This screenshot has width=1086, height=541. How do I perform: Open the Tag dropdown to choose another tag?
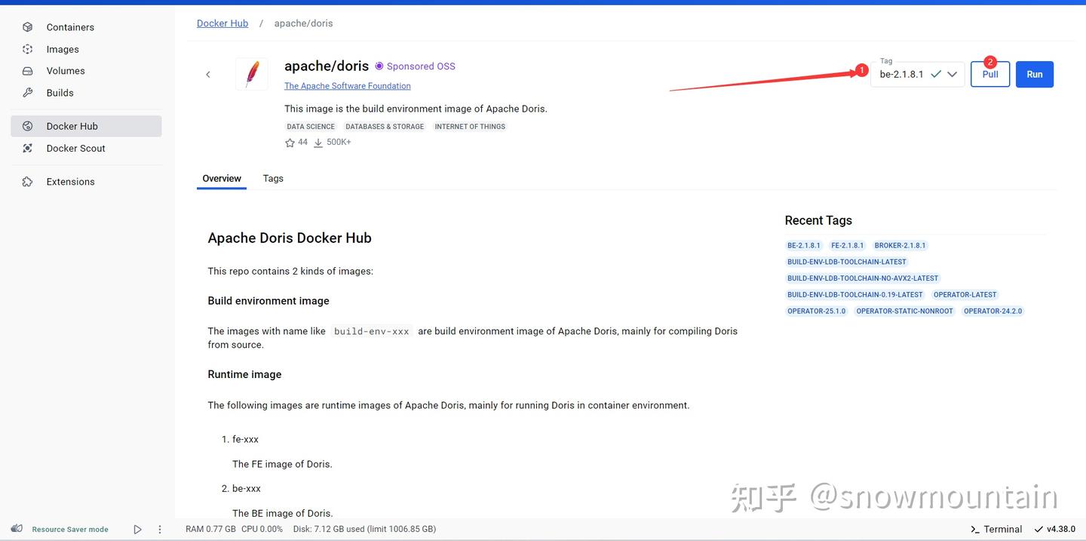(x=952, y=74)
